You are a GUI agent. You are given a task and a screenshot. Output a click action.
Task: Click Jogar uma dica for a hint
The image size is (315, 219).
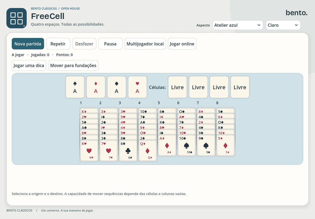pyautogui.click(x=29, y=65)
